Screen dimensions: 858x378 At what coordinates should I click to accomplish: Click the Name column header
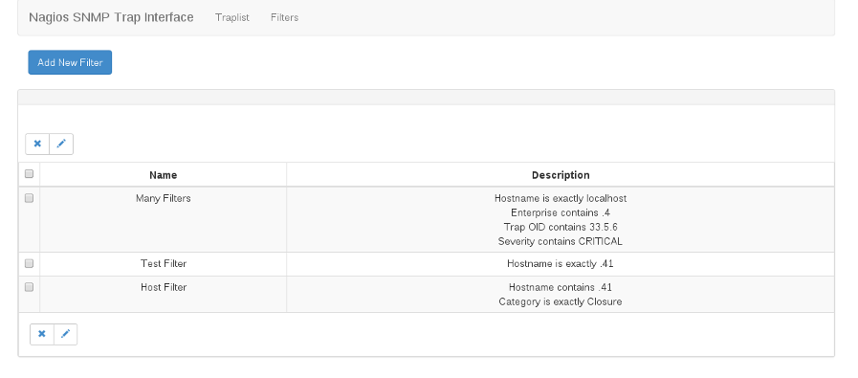pos(163,175)
